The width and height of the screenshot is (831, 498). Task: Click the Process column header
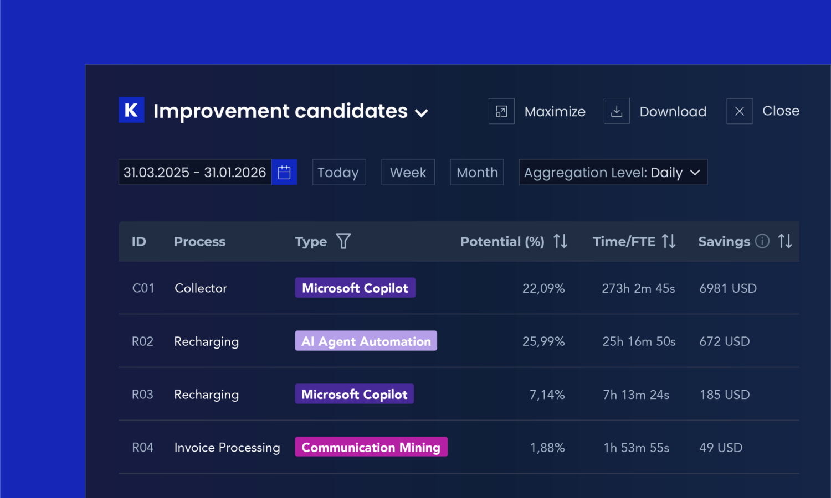(x=200, y=242)
